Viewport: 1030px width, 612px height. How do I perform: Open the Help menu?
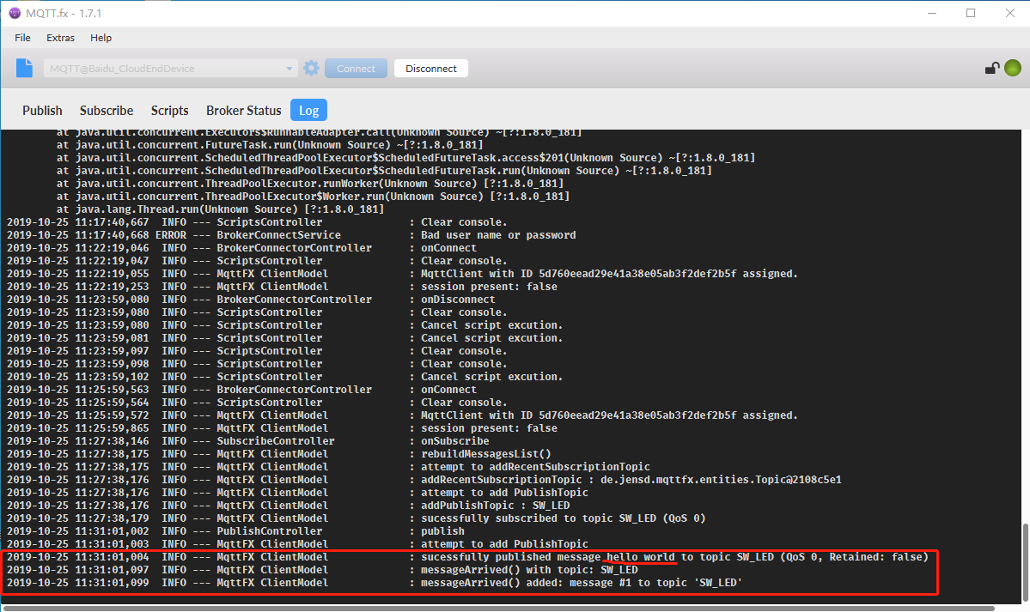101,38
